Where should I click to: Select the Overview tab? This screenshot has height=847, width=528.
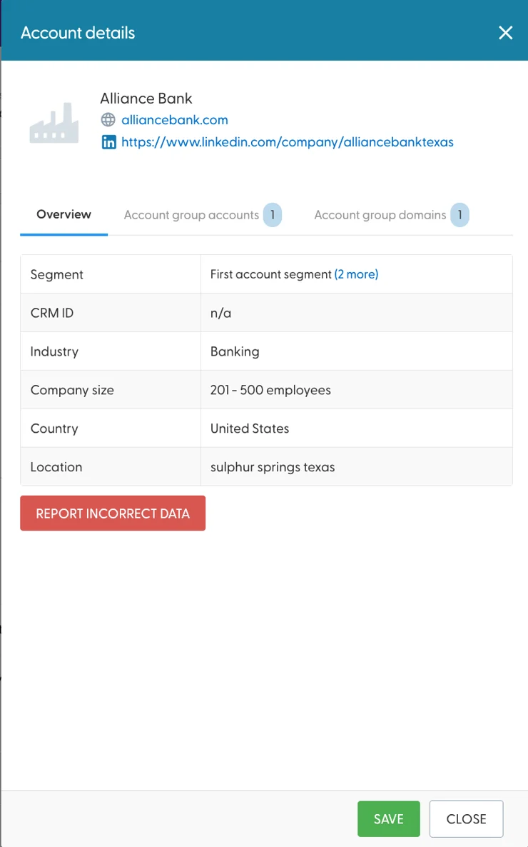pyautogui.click(x=64, y=214)
